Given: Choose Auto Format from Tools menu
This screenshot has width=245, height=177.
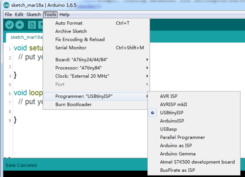Looking at the screenshot, I should pyautogui.click(x=96, y=23).
